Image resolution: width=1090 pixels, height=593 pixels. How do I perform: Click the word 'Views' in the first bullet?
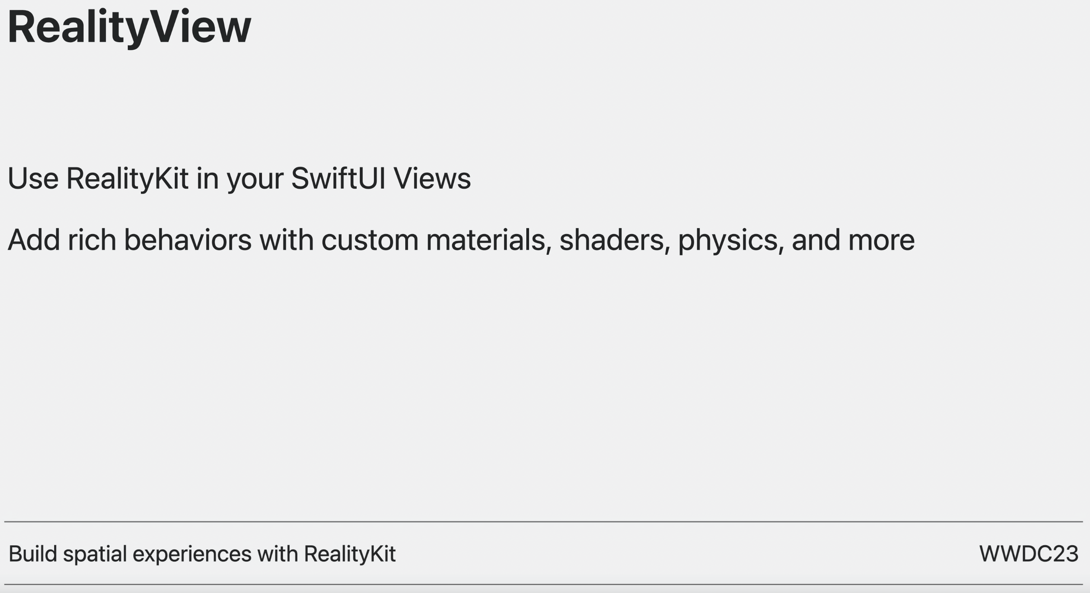tap(432, 178)
